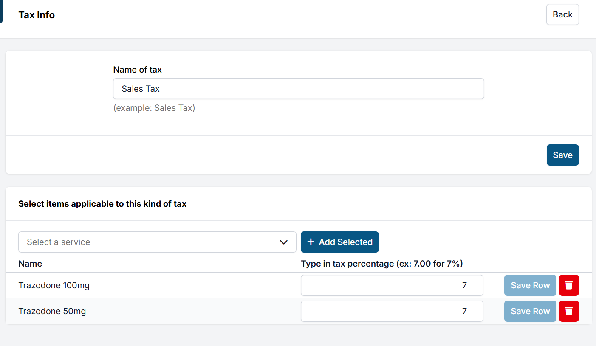This screenshot has height=346, width=596.
Task: Click the 'Select items applicable' section heading
Action: [102, 204]
